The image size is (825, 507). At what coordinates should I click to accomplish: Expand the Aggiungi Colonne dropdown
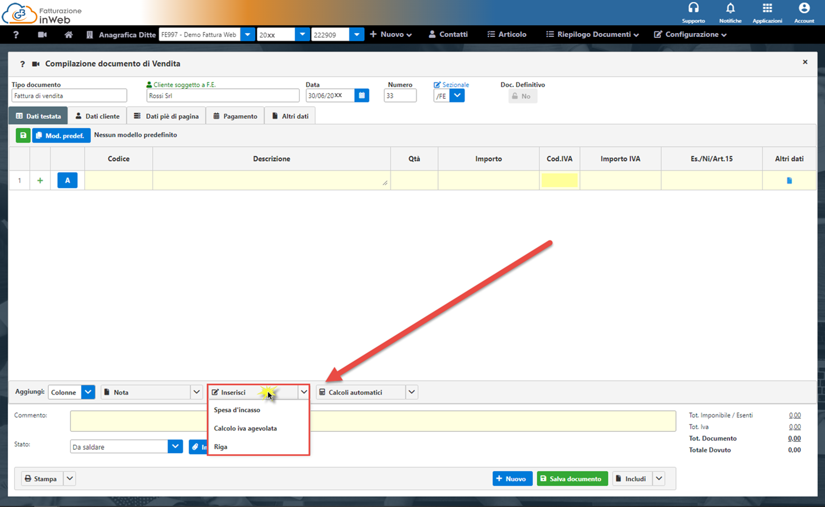coord(88,392)
